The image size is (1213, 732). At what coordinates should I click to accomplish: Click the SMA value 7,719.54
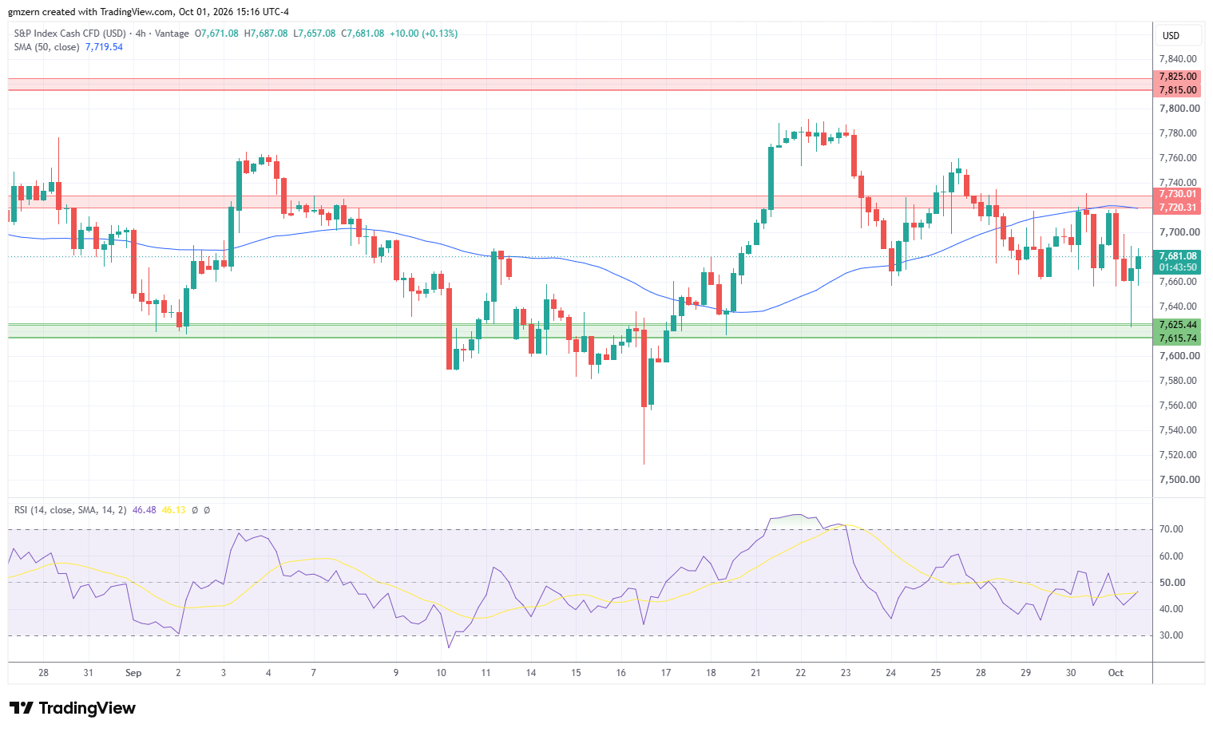(104, 47)
